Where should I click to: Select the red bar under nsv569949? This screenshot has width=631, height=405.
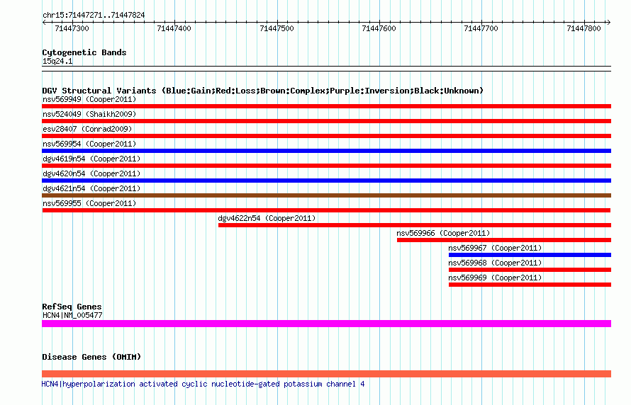click(326, 106)
